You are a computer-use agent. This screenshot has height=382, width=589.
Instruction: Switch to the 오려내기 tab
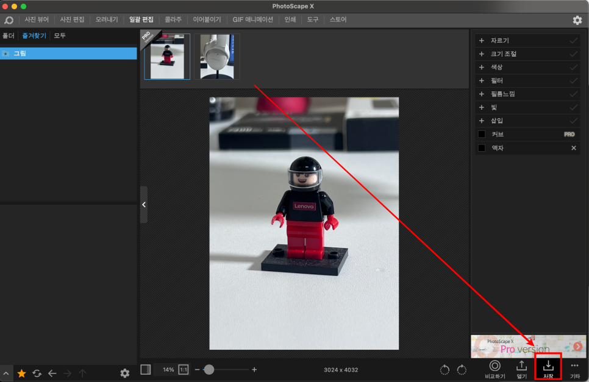point(107,19)
